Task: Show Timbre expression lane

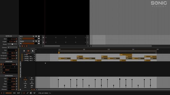Action: click(25, 83)
